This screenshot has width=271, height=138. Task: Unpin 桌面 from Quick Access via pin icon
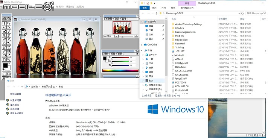click(163, 26)
